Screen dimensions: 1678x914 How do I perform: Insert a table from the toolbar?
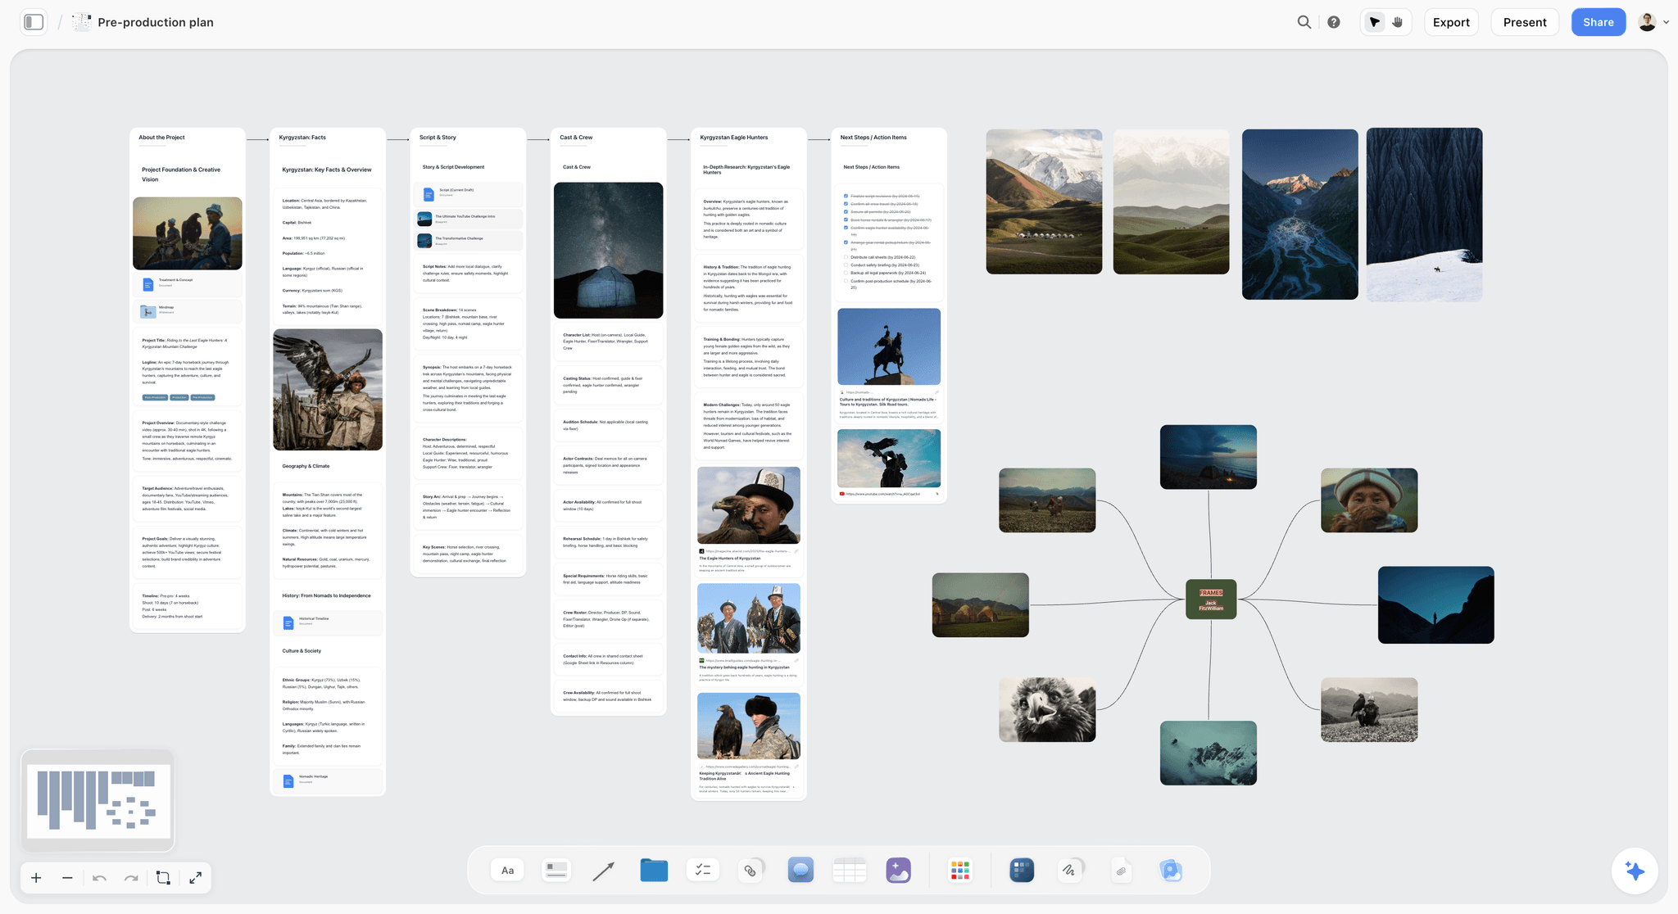point(849,870)
